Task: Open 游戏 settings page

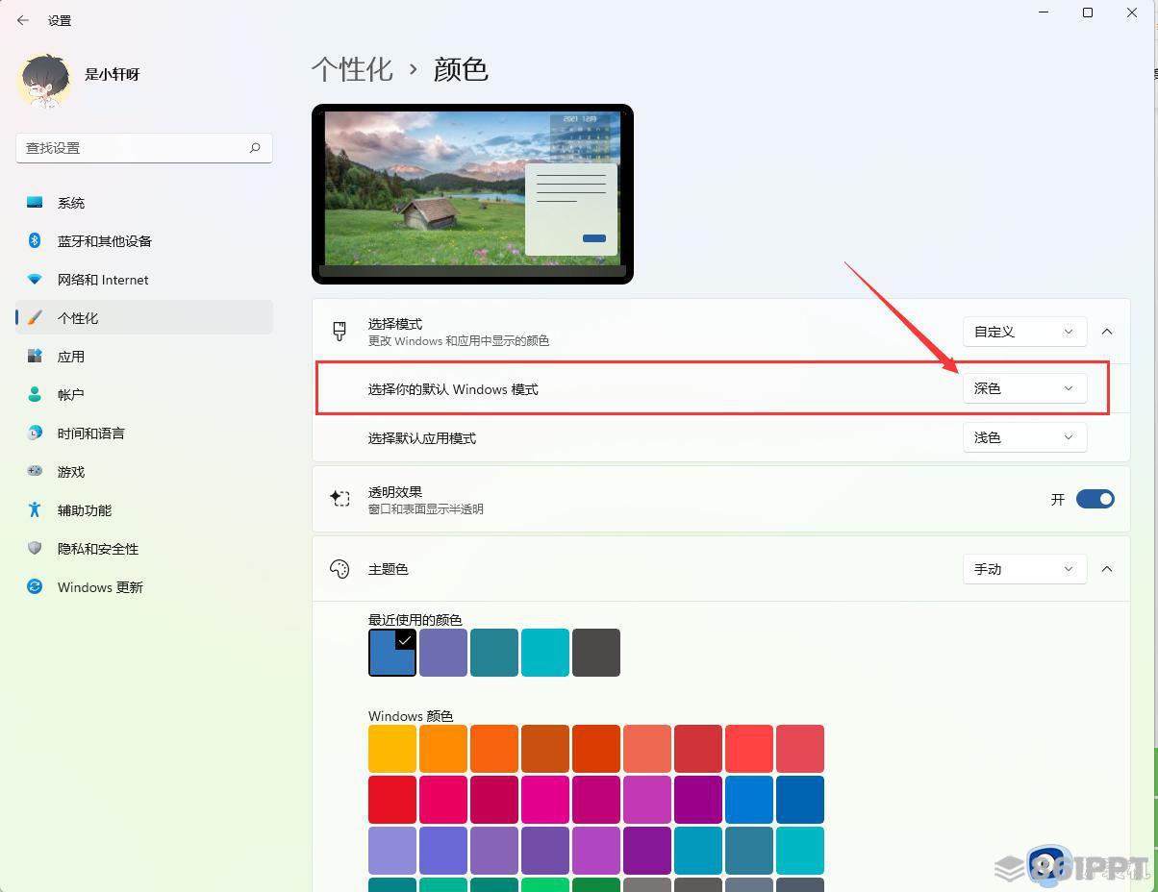Action: tap(144, 472)
